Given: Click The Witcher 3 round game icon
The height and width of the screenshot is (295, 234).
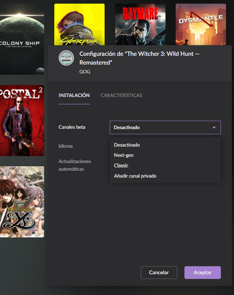Looking at the screenshot, I should tap(66, 58).
